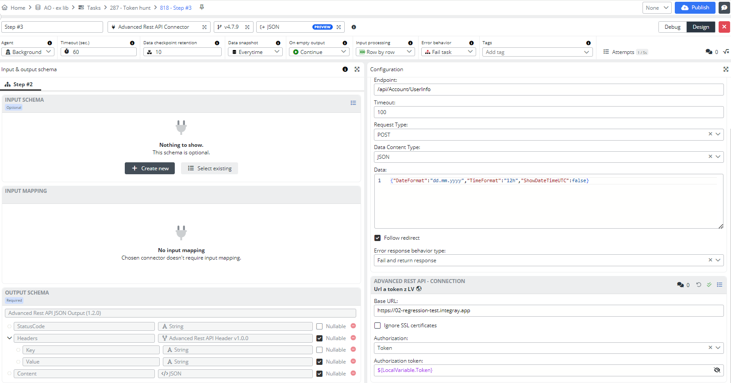Viewport: 731px width, 383px height.
Task: Click the pin icon in the breadcrumb
Action: point(202,8)
